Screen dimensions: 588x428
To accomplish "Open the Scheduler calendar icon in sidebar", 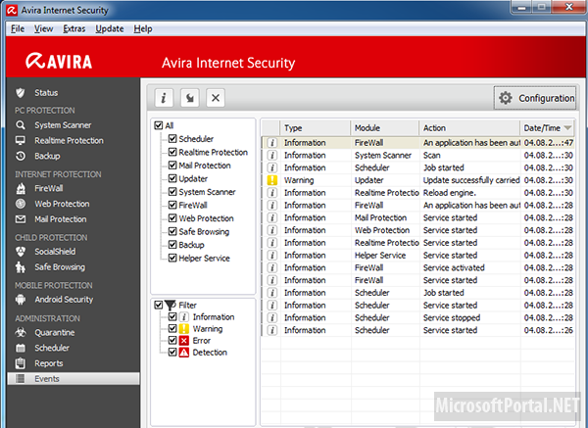I will coord(21,348).
